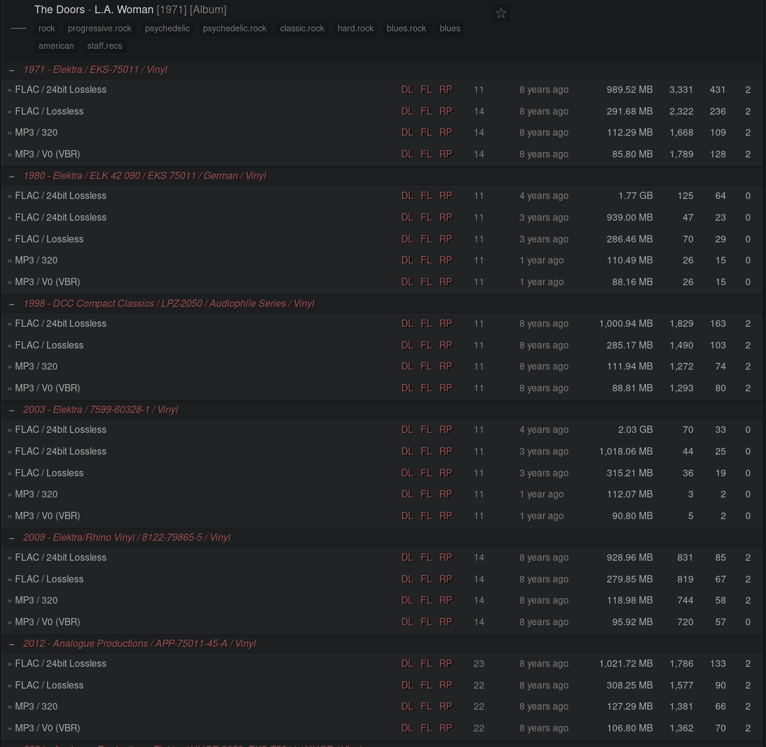Open the L.A. Woman album link
The image size is (766, 747).
(x=124, y=10)
